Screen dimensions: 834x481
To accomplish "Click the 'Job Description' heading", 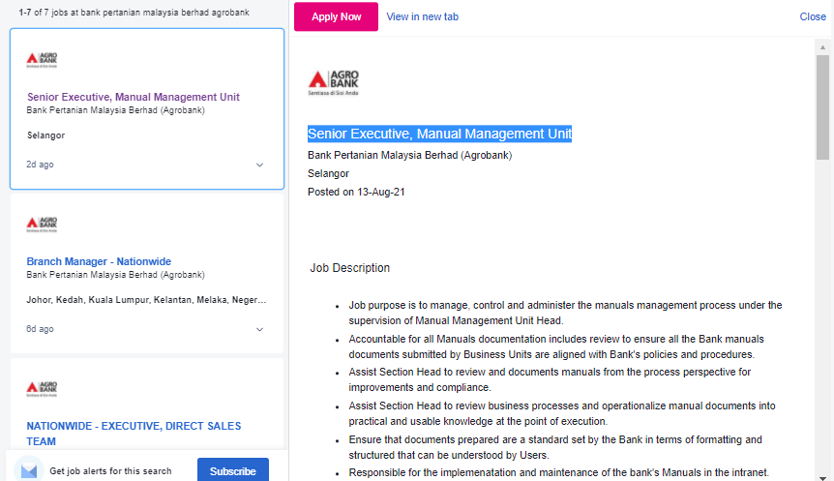I will click(349, 268).
